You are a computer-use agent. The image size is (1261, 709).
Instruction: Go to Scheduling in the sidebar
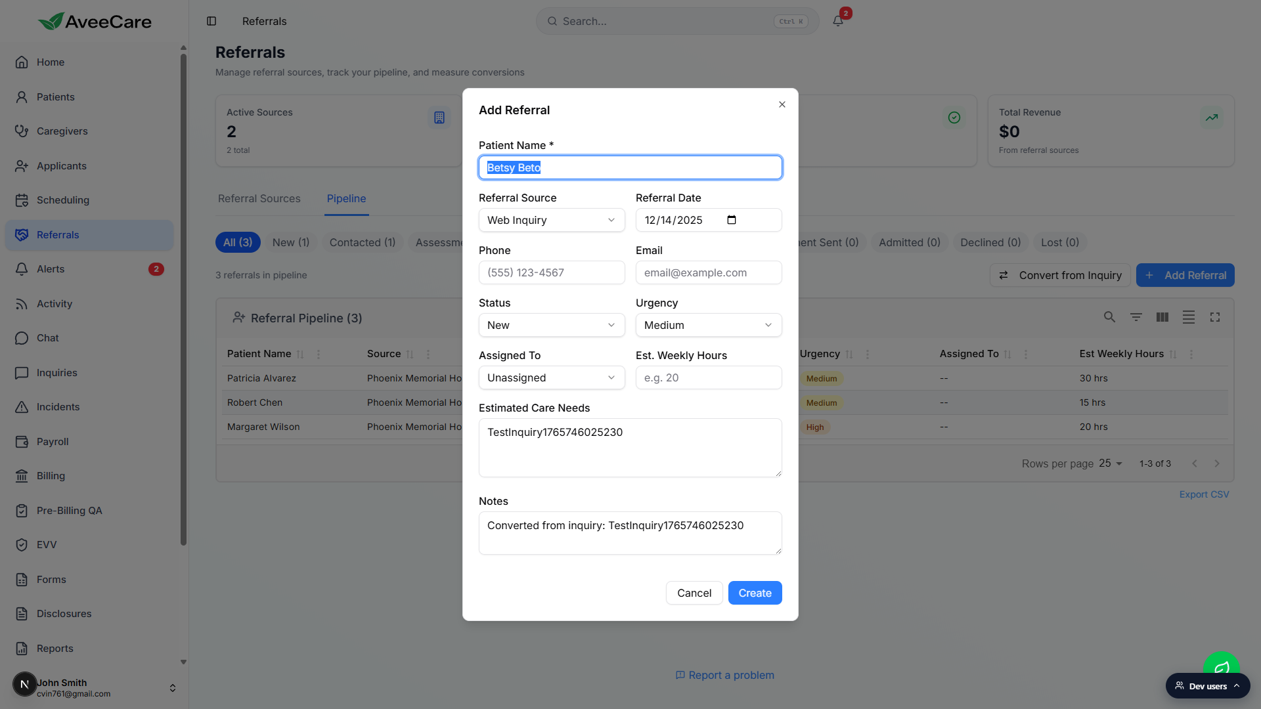click(x=89, y=200)
